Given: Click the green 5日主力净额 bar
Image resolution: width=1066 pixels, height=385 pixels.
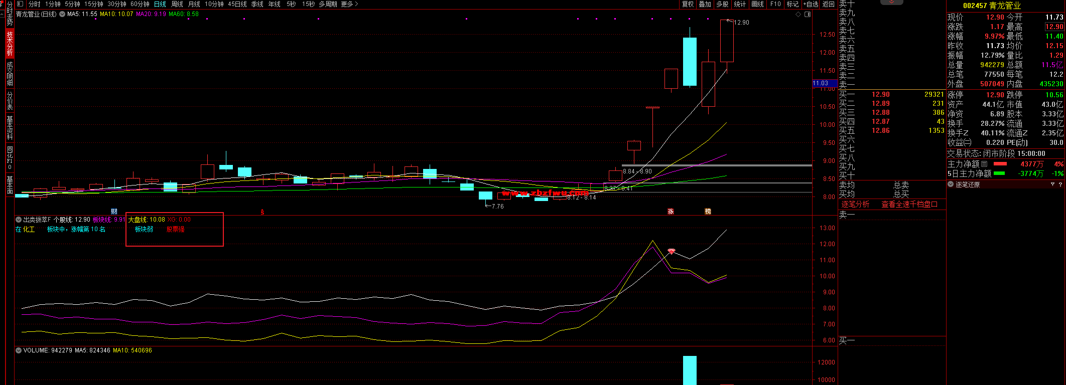Looking at the screenshot, I should coord(999,173).
